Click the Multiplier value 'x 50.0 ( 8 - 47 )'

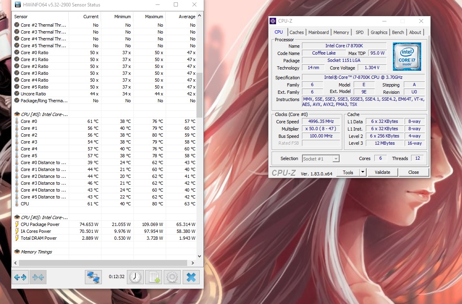coord(321,129)
